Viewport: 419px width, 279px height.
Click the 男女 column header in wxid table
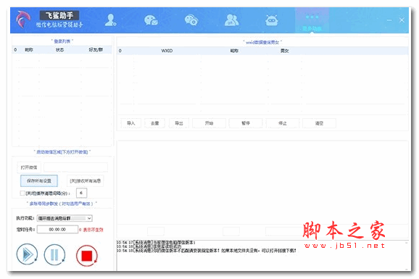[x=284, y=51]
